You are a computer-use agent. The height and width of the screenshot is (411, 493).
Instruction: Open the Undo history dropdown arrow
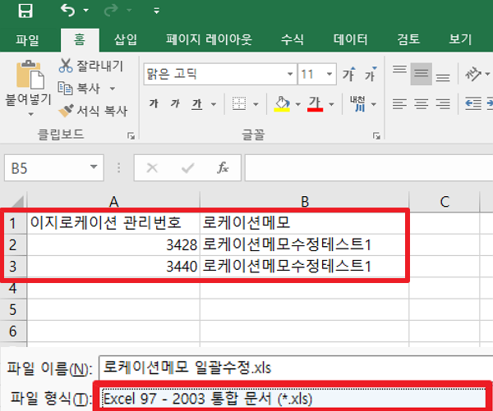click(85, 11)
